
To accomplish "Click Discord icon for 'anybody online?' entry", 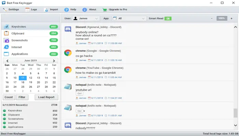I will pos(68,29).
